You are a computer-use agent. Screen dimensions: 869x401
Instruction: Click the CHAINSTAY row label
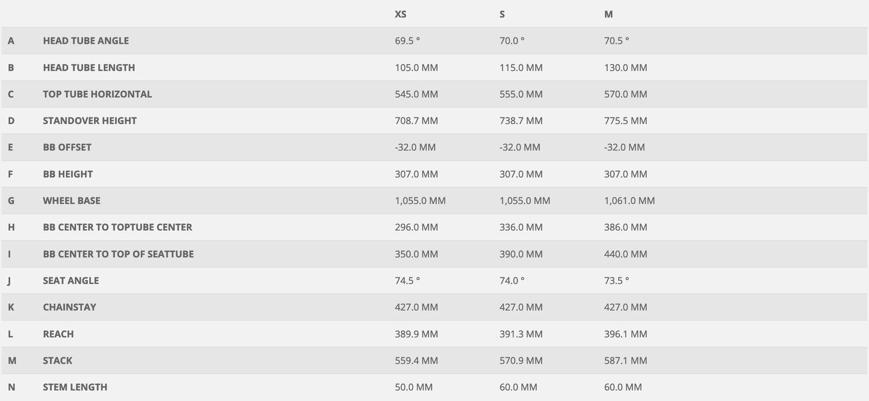tap(70, 307)
